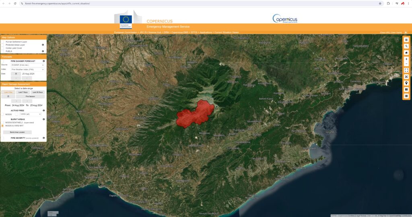
Task: Expand the Fire Weather Index dropdown
Action: (27, 70)
